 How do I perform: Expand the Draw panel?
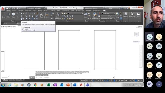pos(13,21)
